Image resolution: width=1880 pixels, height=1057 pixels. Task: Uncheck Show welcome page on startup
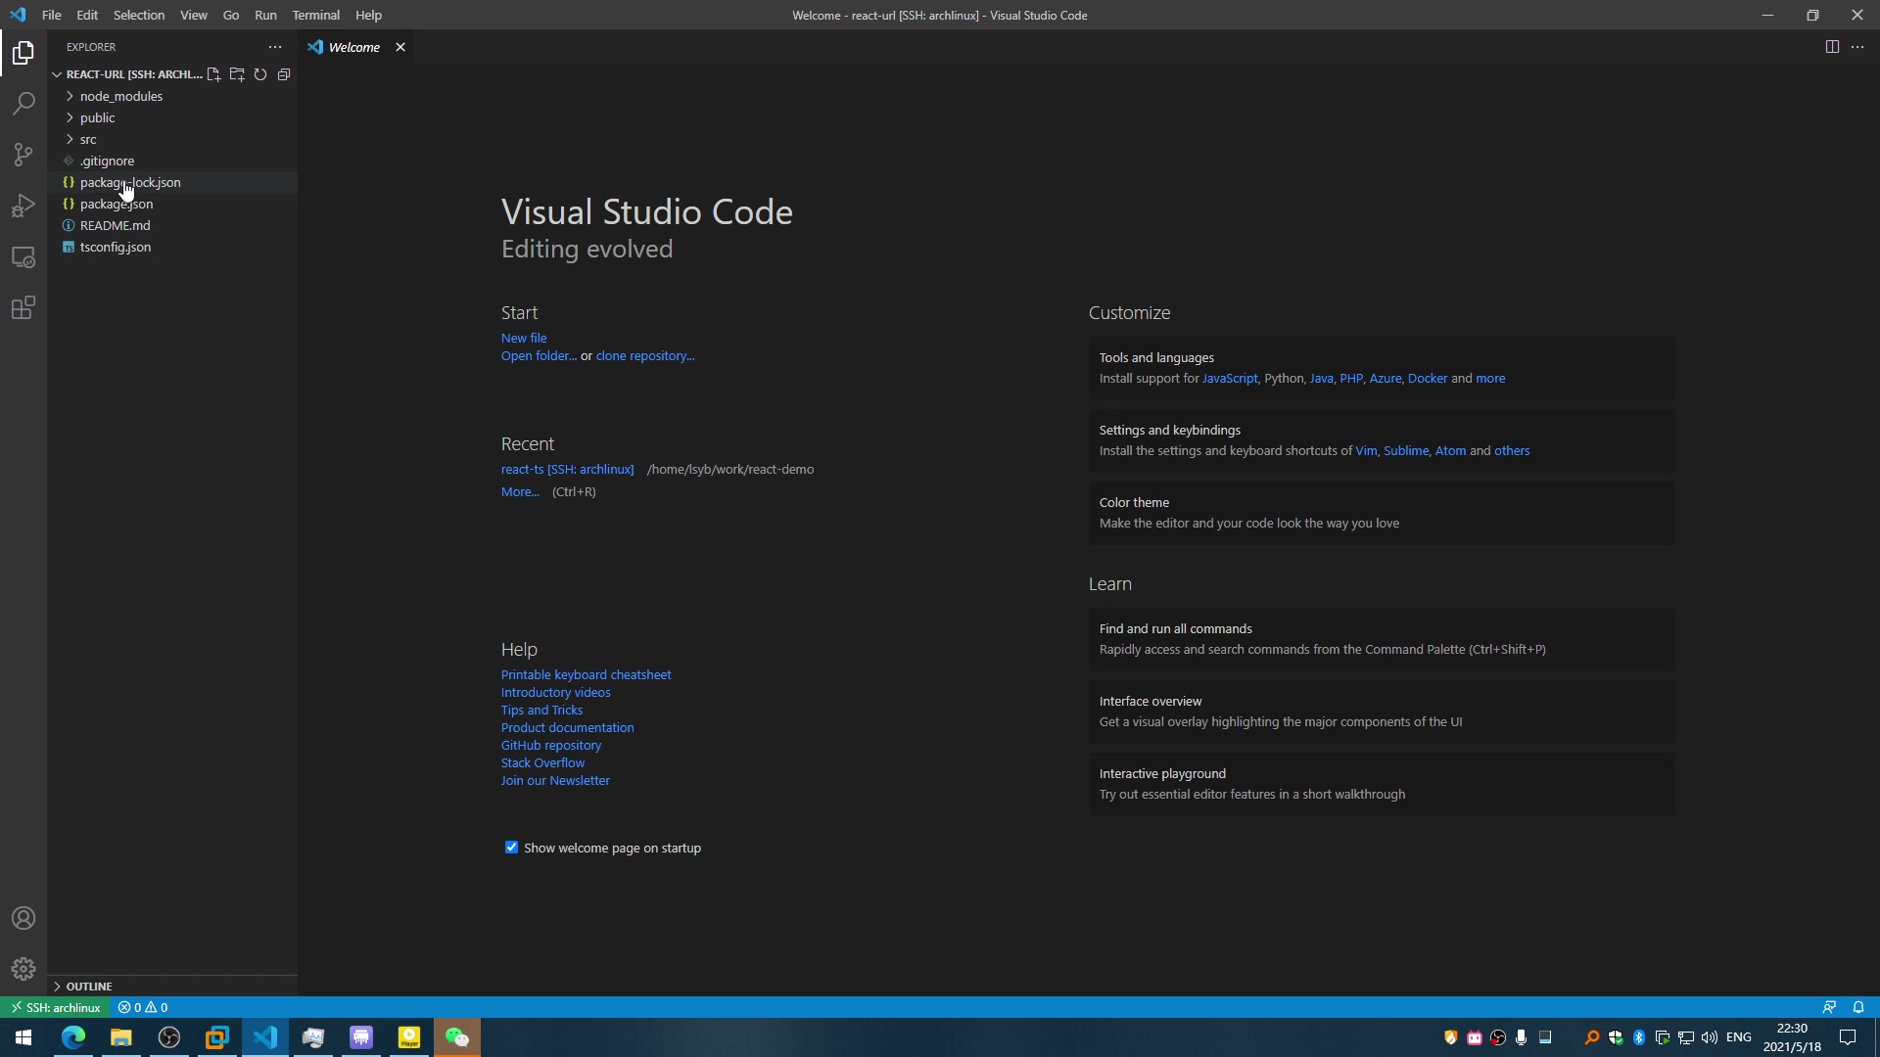[x=511, y=848]
